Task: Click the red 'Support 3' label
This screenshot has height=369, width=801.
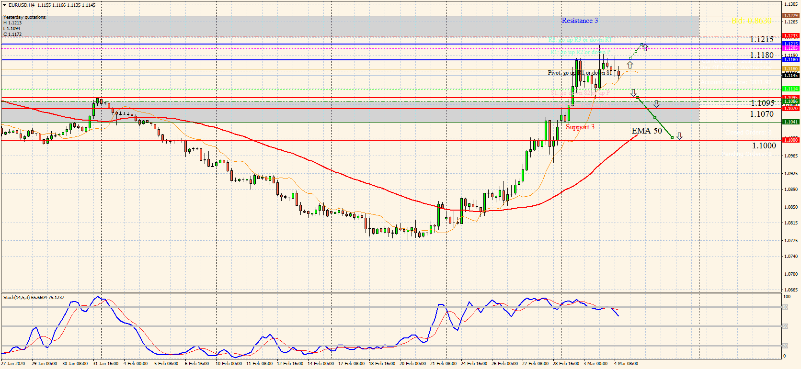Action: [580, 127]
